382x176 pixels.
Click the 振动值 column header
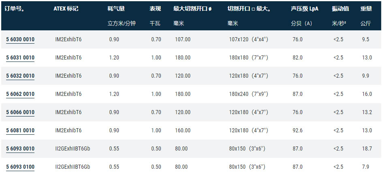pos(340,8)
